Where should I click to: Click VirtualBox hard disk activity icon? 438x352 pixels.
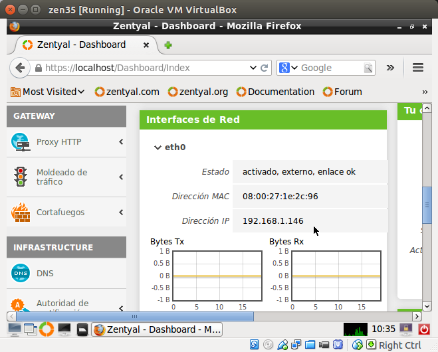coord(254,345)
